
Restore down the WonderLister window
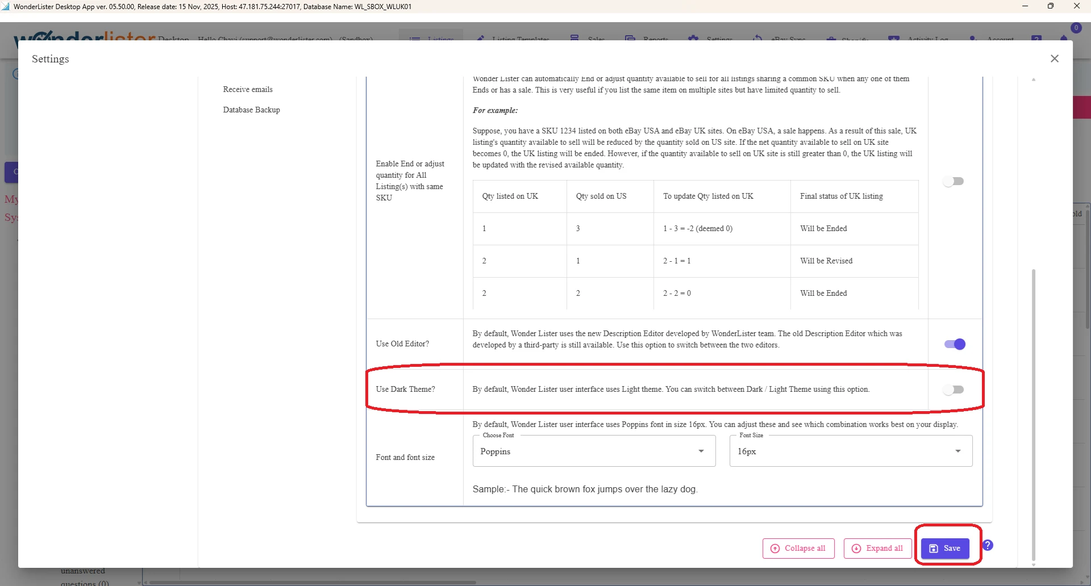pos(1051,6)
